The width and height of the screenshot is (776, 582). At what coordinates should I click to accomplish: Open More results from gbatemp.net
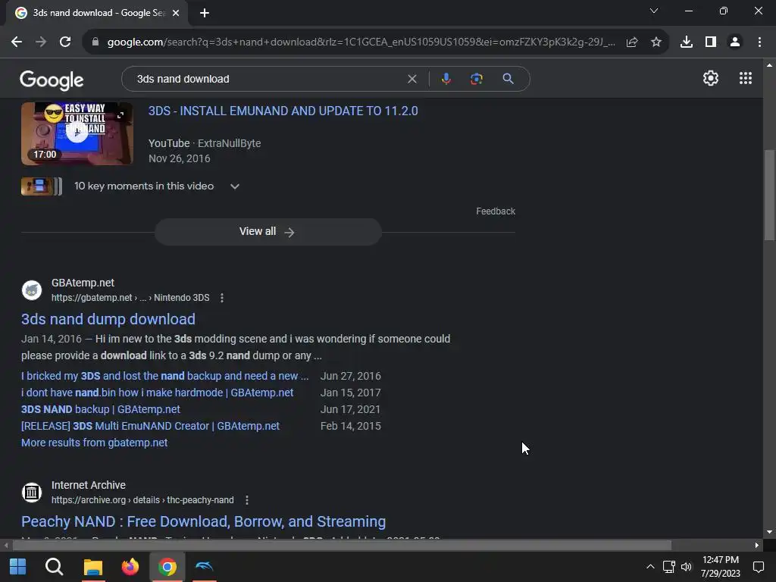(95, 443)
